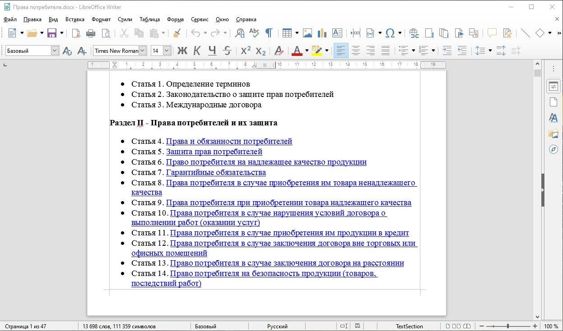563x331 pixels.
Task: Toggle strikethrough formatting
Action: [x=227, y=51]
